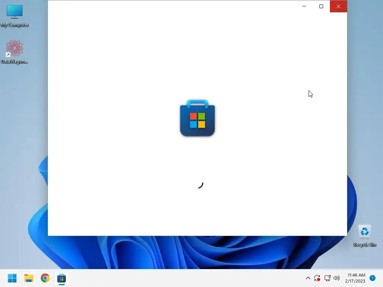Maximize the Microsoft Store window
Viewport: 383px width, 287px height.
point(321,6)
